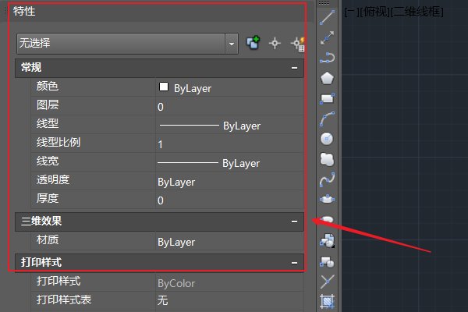Click the 图层 property label
The height and width of the screenshot is (312, 468).
[48, 105]
